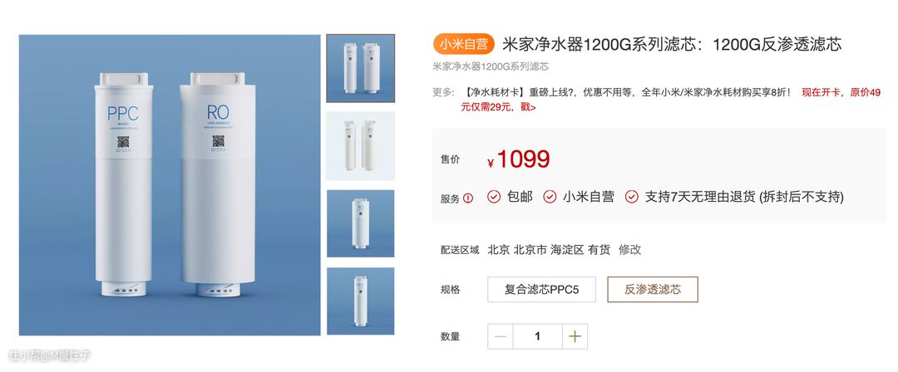Select the 复合滤芯PPC5 specification option
898x372 pixels.
point(542,290)
